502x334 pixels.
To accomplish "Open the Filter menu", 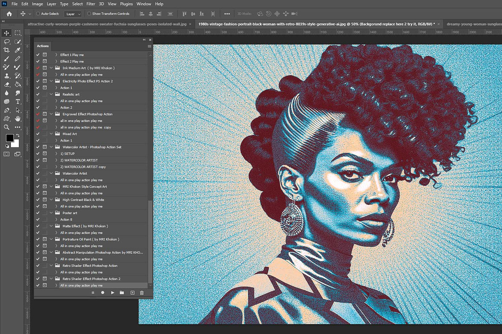I will point(91,4).
